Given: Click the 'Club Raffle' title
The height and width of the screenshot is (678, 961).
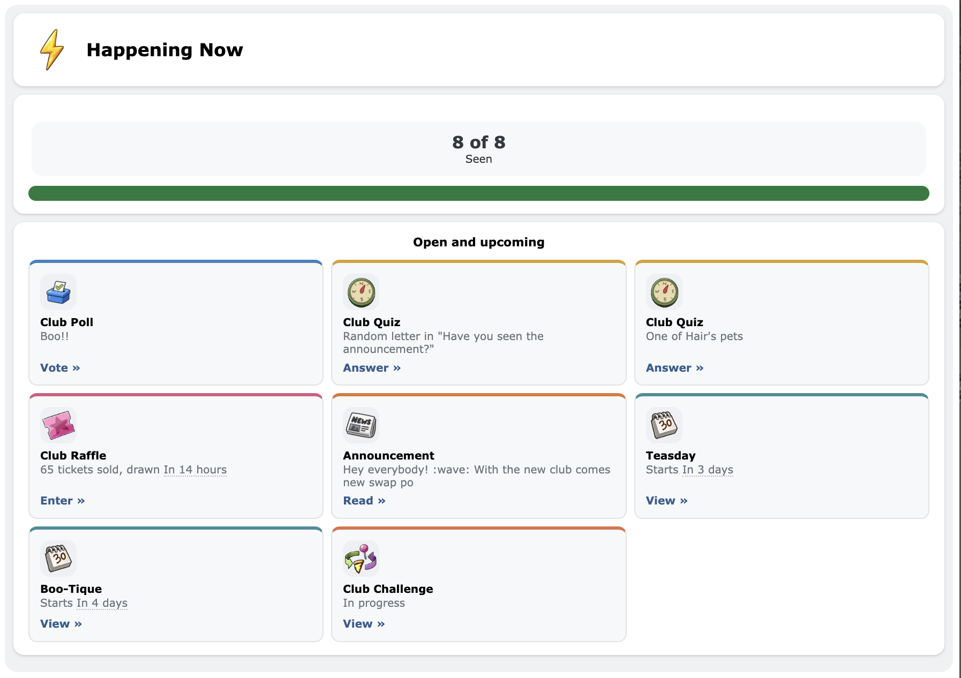Looking at the screenshot, I should (x=73, y=456).
